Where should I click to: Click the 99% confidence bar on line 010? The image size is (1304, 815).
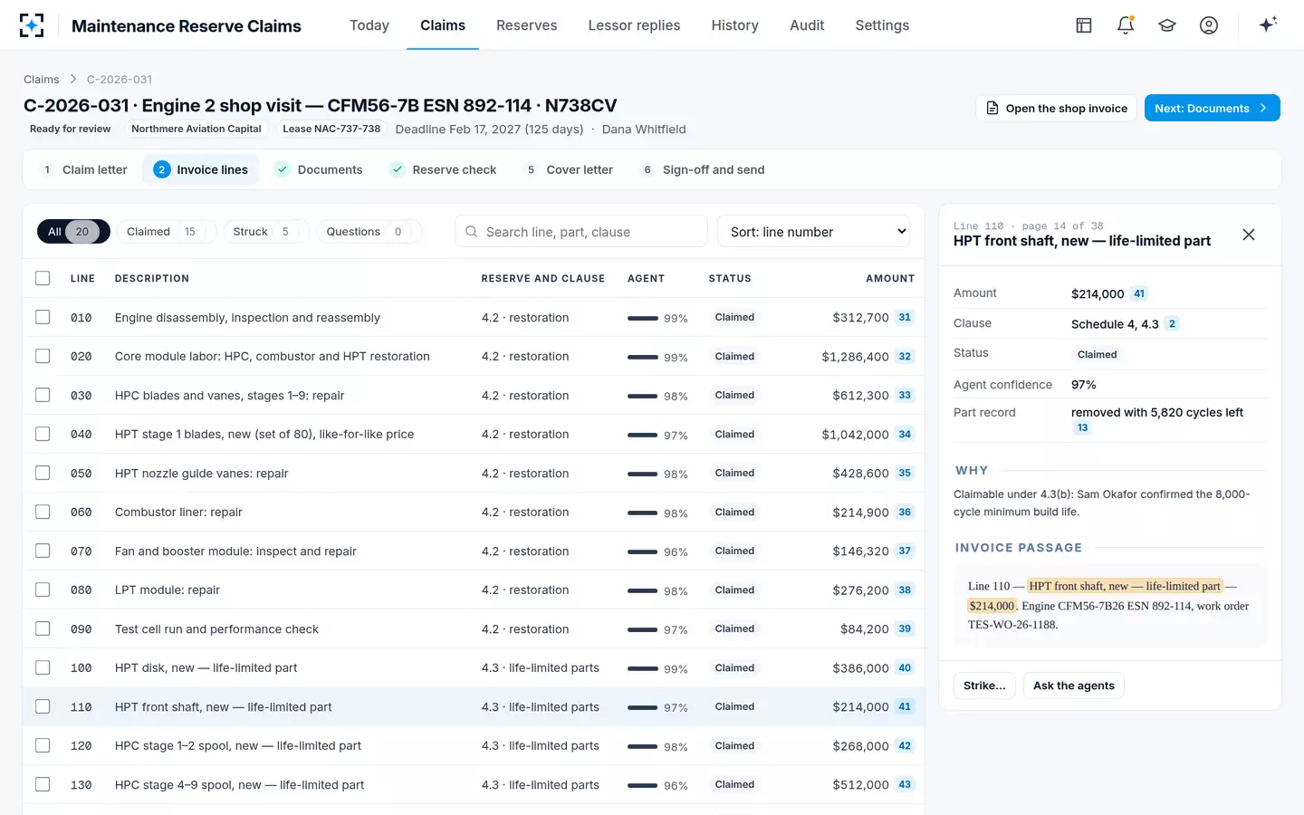click(643, 318)
